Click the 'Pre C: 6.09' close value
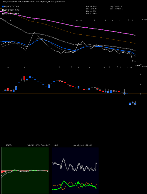 (91, 14)
